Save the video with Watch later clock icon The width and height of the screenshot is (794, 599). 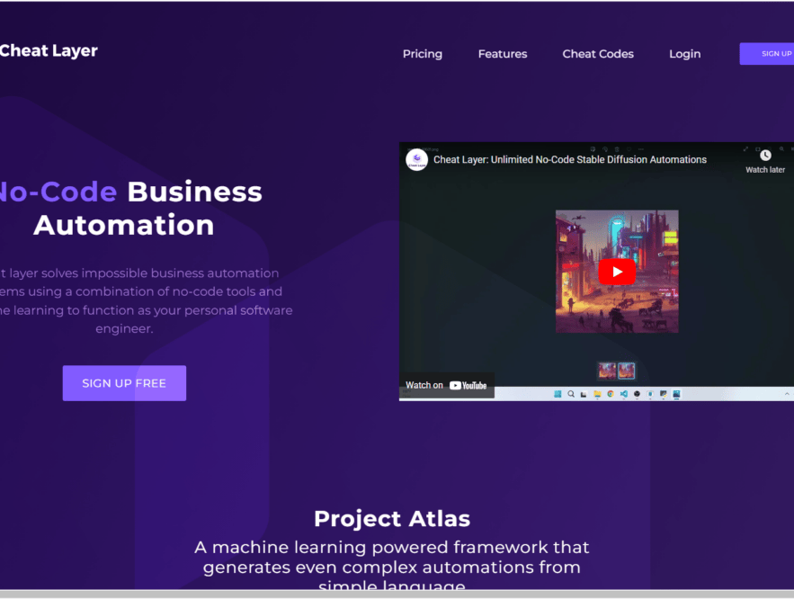765,155
